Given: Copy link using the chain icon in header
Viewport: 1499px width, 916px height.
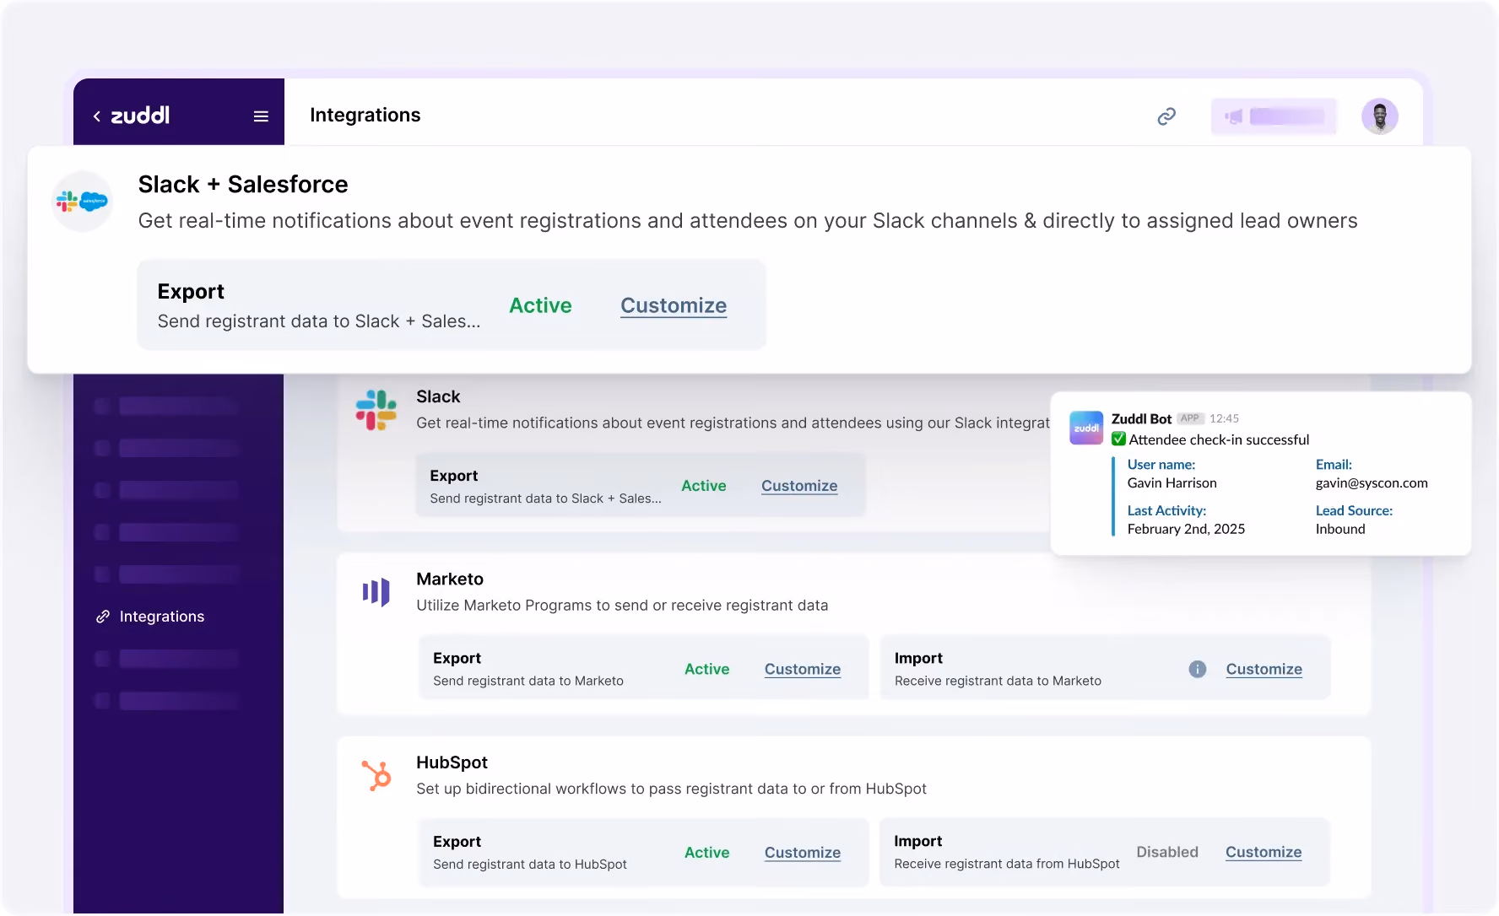Looking at the screenshot, I should [1166, 116].
